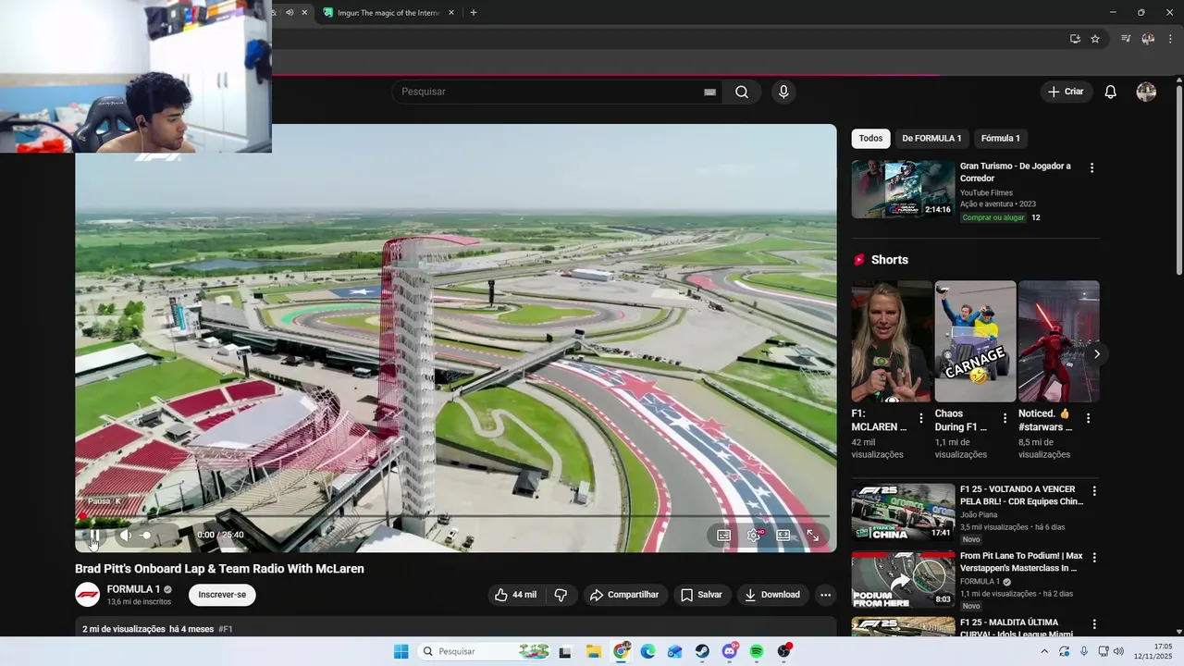The height and width of the screenshot is (666, 1184).
Task: Mute the video with the speaker icon
Action: point(125,535)
